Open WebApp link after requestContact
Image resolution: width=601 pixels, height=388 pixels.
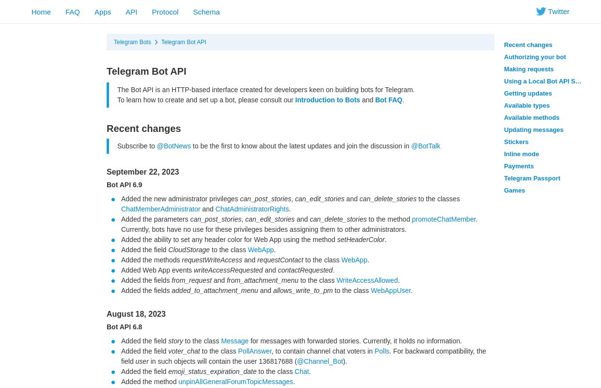click(354, 260)
